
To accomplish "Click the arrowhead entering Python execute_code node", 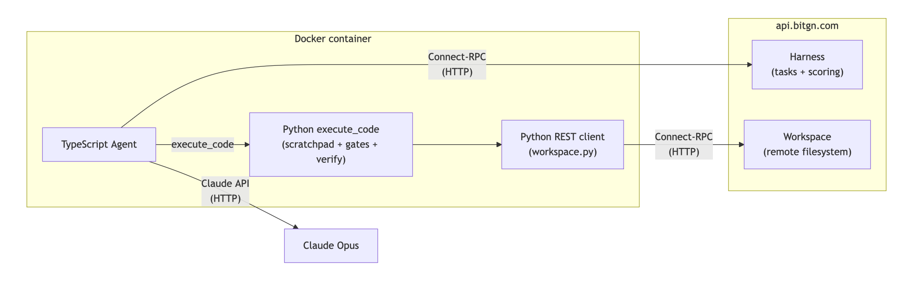I will [x=247, y=144].
